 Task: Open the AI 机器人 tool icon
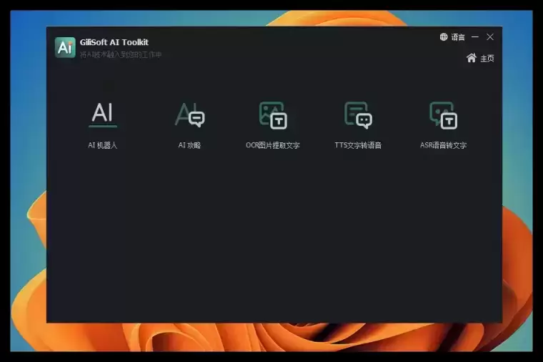[x=103, y=114]
